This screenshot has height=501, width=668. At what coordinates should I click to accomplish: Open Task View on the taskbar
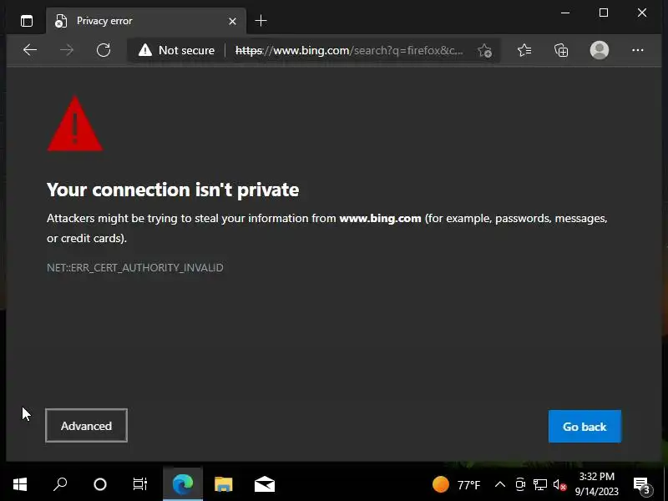pos(139,484)
